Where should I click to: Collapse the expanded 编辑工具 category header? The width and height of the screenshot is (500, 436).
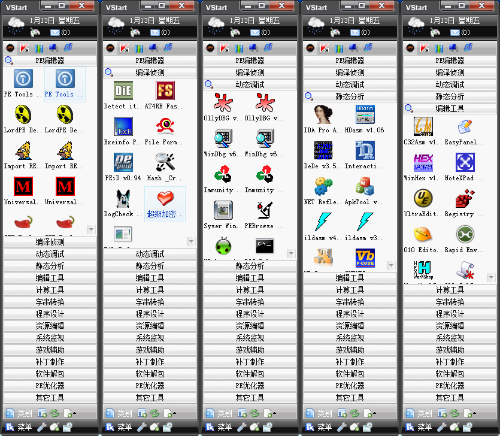[x=450, y=108]
